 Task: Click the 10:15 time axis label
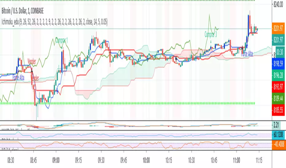click(x=169, y=160)
